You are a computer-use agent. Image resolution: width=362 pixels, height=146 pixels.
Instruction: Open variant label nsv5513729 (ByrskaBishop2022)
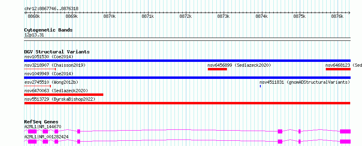coord(60,99)
